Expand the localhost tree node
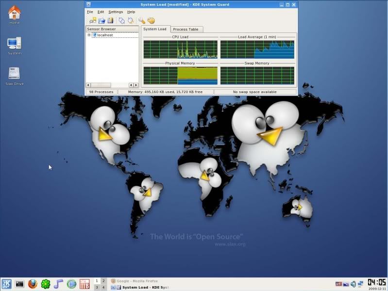This screenshot has height=291, width=388. pos(89,35)
